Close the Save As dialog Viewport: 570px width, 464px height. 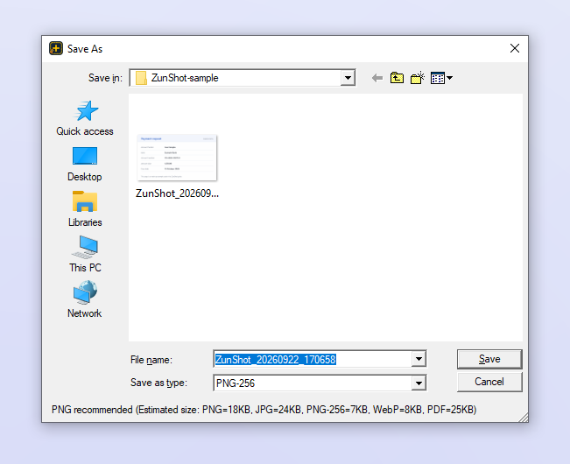(x=514, y=48)
